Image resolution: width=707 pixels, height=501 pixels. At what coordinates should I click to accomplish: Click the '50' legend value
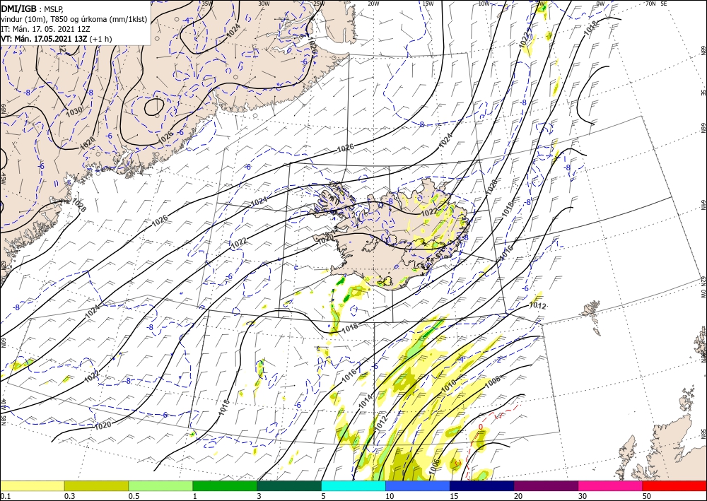click(647, 496)
